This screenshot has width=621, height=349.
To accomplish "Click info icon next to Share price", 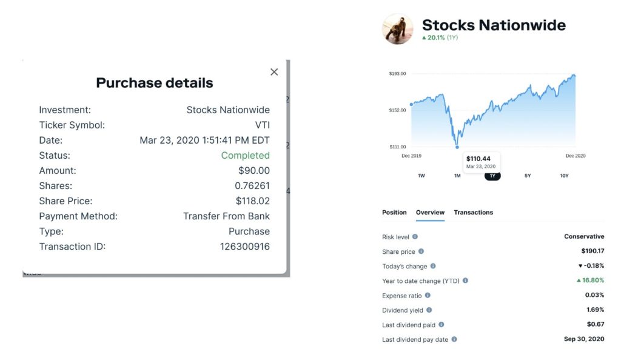I will point(421,251).
